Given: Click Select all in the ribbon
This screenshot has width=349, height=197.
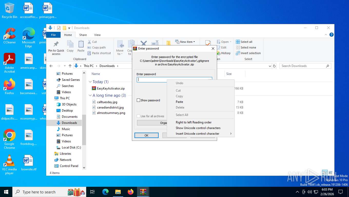Looking at the screenshot, I should [x=244, y=42].
